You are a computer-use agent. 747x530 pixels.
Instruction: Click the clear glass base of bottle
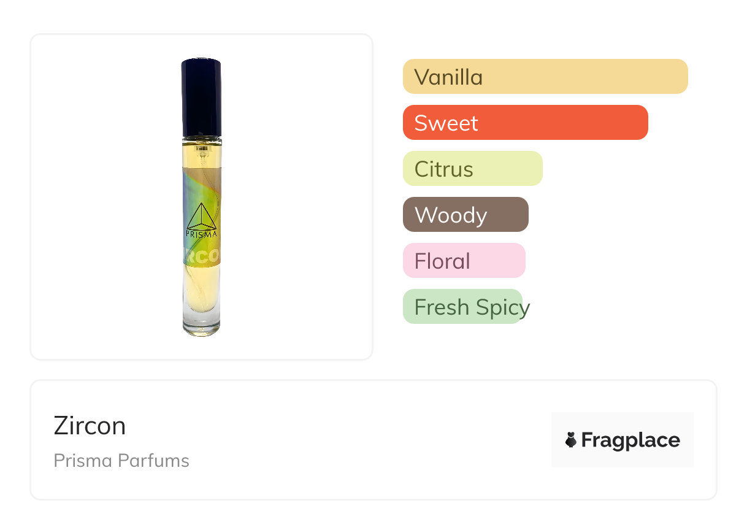click(x=201, y=321)
